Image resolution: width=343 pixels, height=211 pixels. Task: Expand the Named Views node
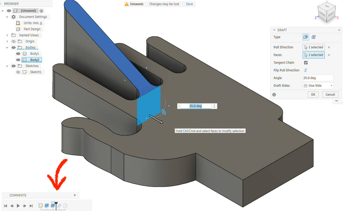[x=7, y=35]
